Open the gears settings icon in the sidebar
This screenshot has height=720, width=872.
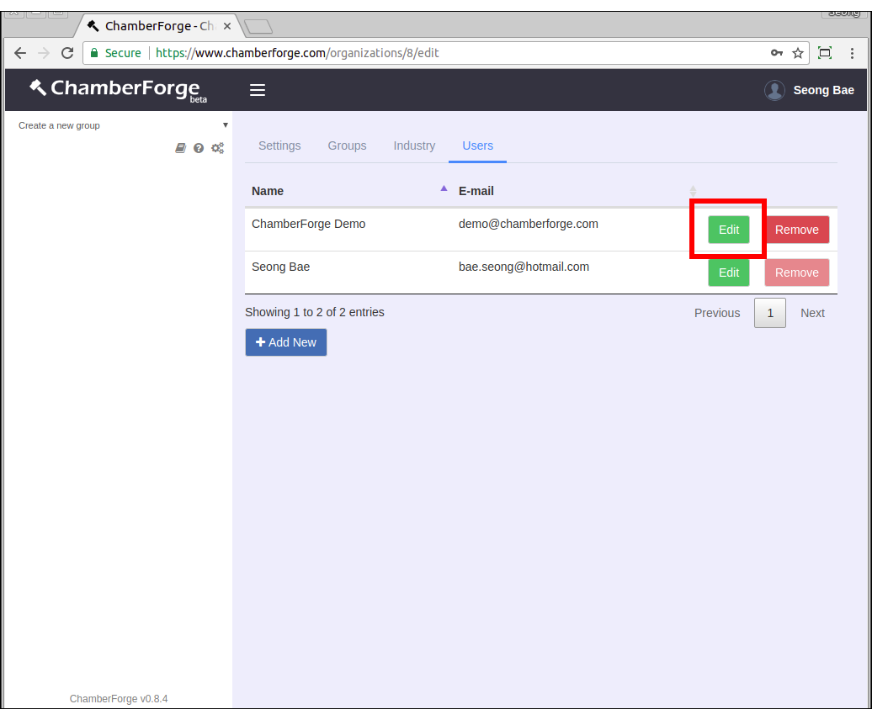point(217,147)
